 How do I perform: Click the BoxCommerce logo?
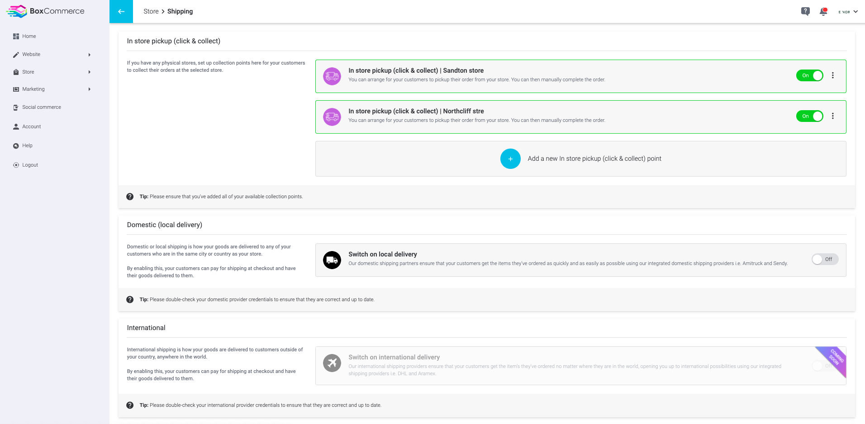[45, 11]
